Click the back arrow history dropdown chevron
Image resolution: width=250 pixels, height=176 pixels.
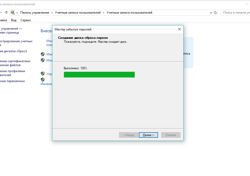click(1, 13)
